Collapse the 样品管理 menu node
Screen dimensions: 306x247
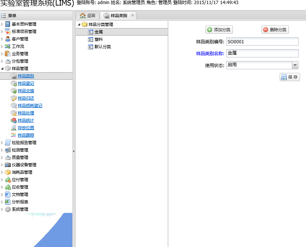(2, 69)
